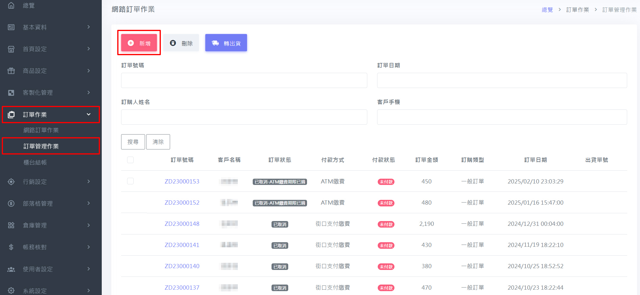This screenshot has width=640, height=295.
Task: Open the 網路訂單作業 submenu item
Action: 41,130
